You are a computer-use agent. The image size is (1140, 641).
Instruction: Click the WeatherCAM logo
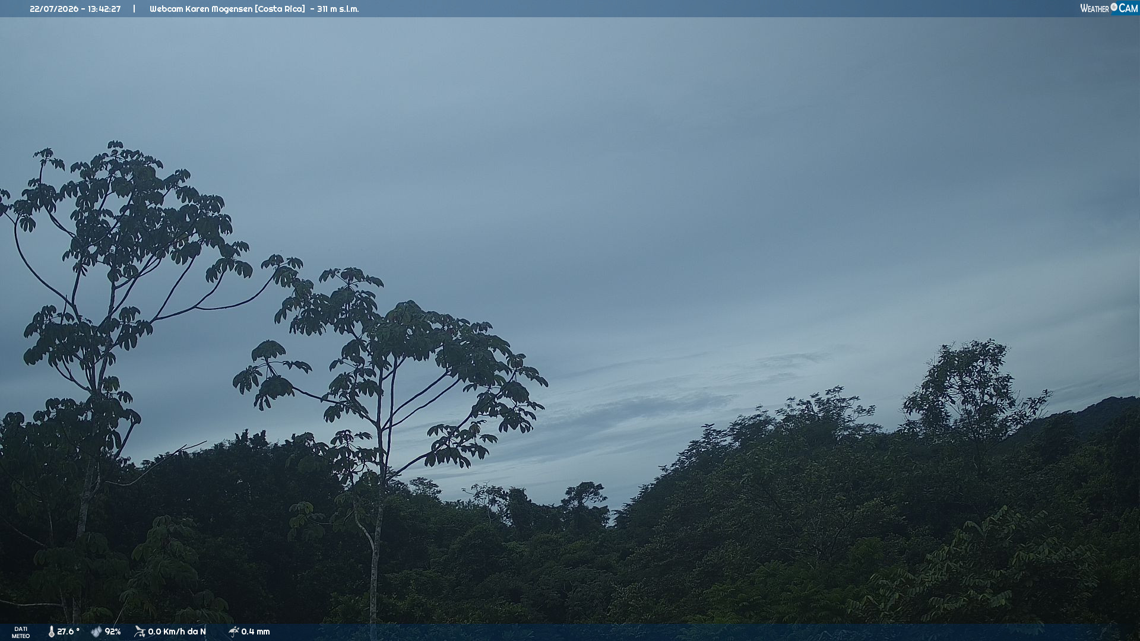pyautogui.click(x=1109, y=8)
